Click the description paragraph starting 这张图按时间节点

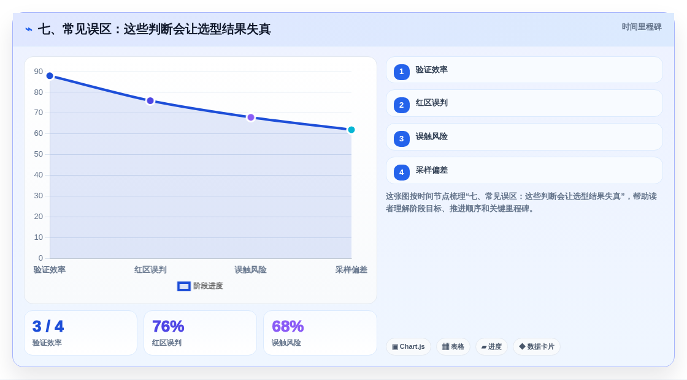pyautogui.click(x=521, y=203)
